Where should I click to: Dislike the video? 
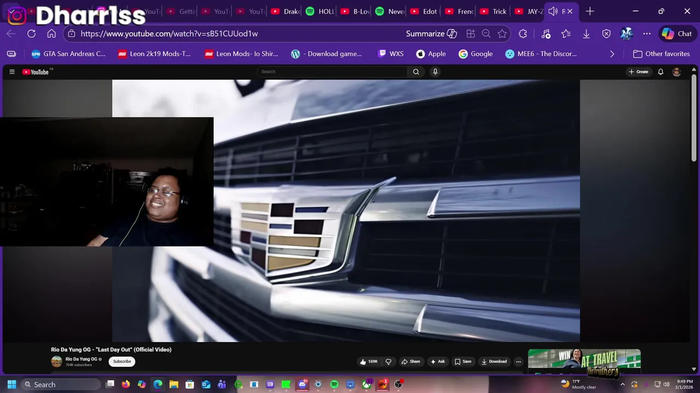point(388,361)
